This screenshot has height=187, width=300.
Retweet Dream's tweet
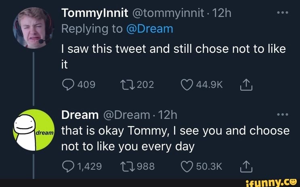(x=126, y=166)
